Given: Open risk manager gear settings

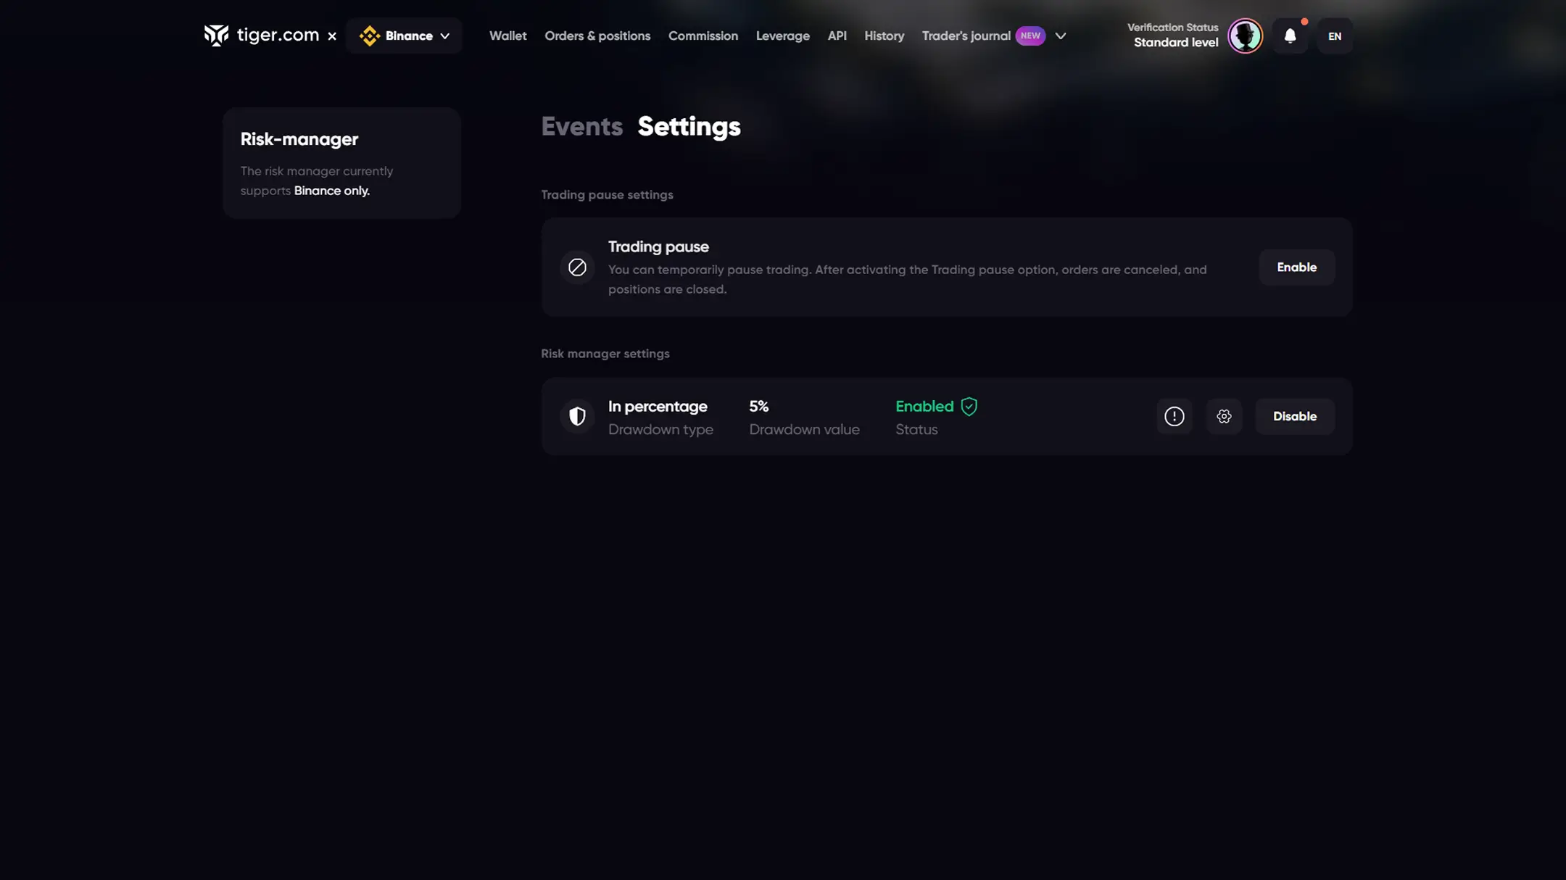Looking at the screenshot, I should (x=1224, y=416).
